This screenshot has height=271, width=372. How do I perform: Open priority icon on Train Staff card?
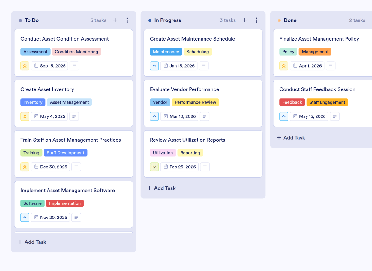tap(25, 167)
